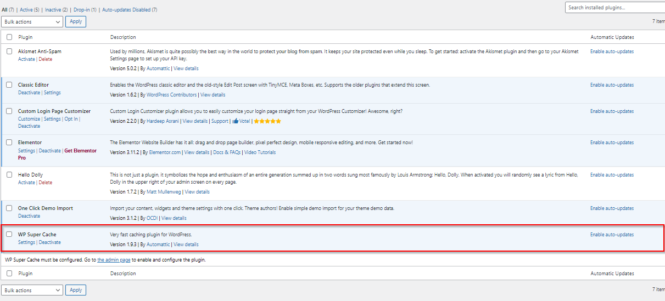Enable auto-updates for Classic Editor
The height and width of the screenshot is (301, 665).
[612, 85]
